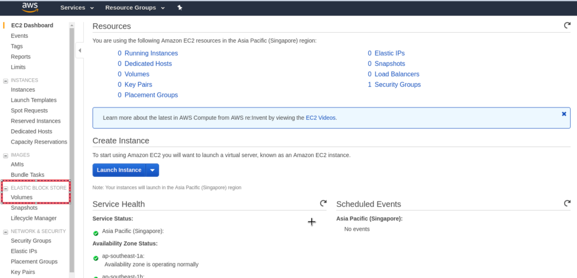Open the Services menu
Image resolution: width=577 pixels, height=278 pixels.
click(x=77, y=8)
